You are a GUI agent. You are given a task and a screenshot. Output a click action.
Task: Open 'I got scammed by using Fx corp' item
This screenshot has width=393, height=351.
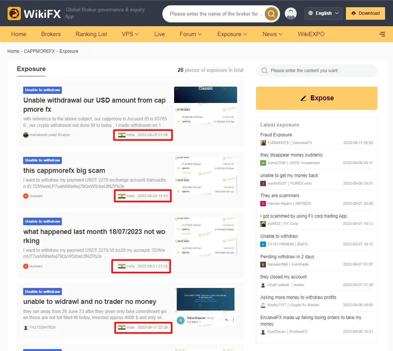[304, 216]
